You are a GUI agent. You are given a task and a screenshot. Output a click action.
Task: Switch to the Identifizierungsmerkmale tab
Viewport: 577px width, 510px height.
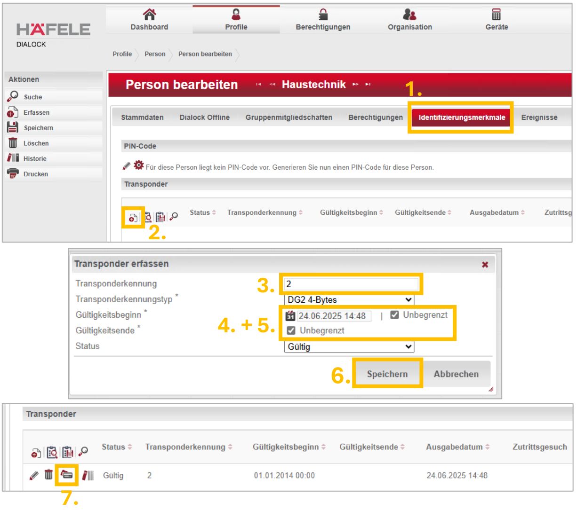pos(462,118)
